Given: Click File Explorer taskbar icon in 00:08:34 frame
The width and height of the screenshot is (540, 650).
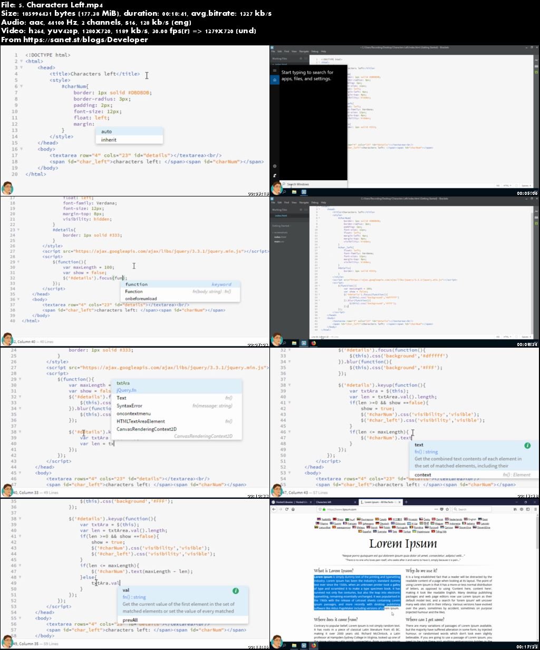Looking at the screenshot, I should tap(294, 343).
